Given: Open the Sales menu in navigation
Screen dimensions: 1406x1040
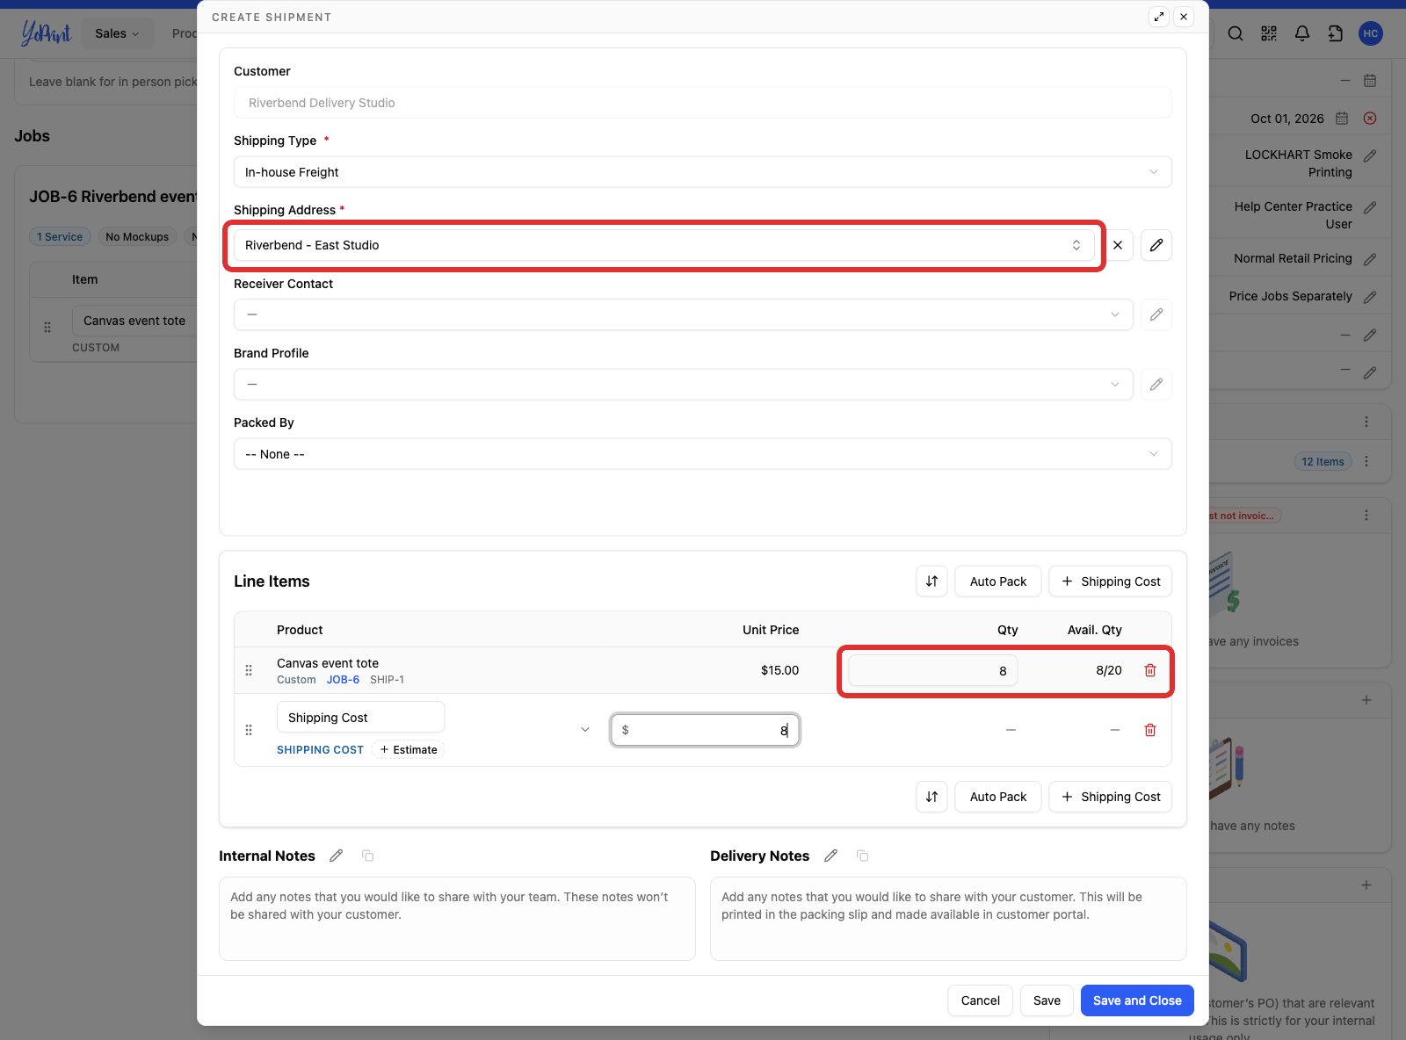Looking at the screenshot, I should 117,33.
